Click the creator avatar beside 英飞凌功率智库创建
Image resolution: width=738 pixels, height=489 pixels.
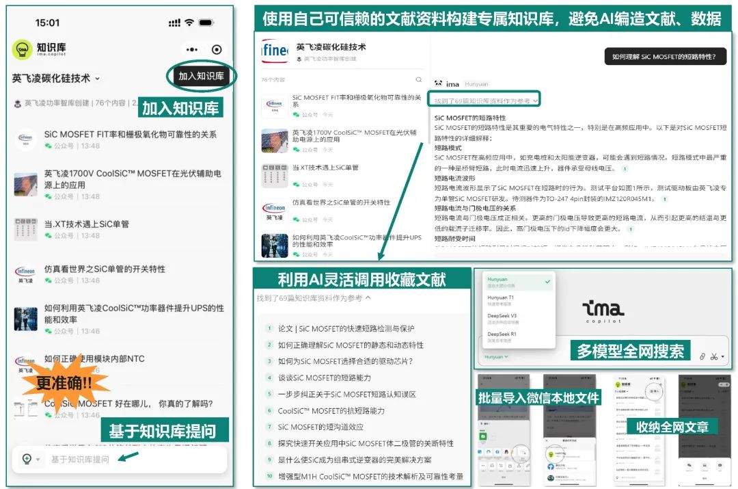tap(17, 103)
